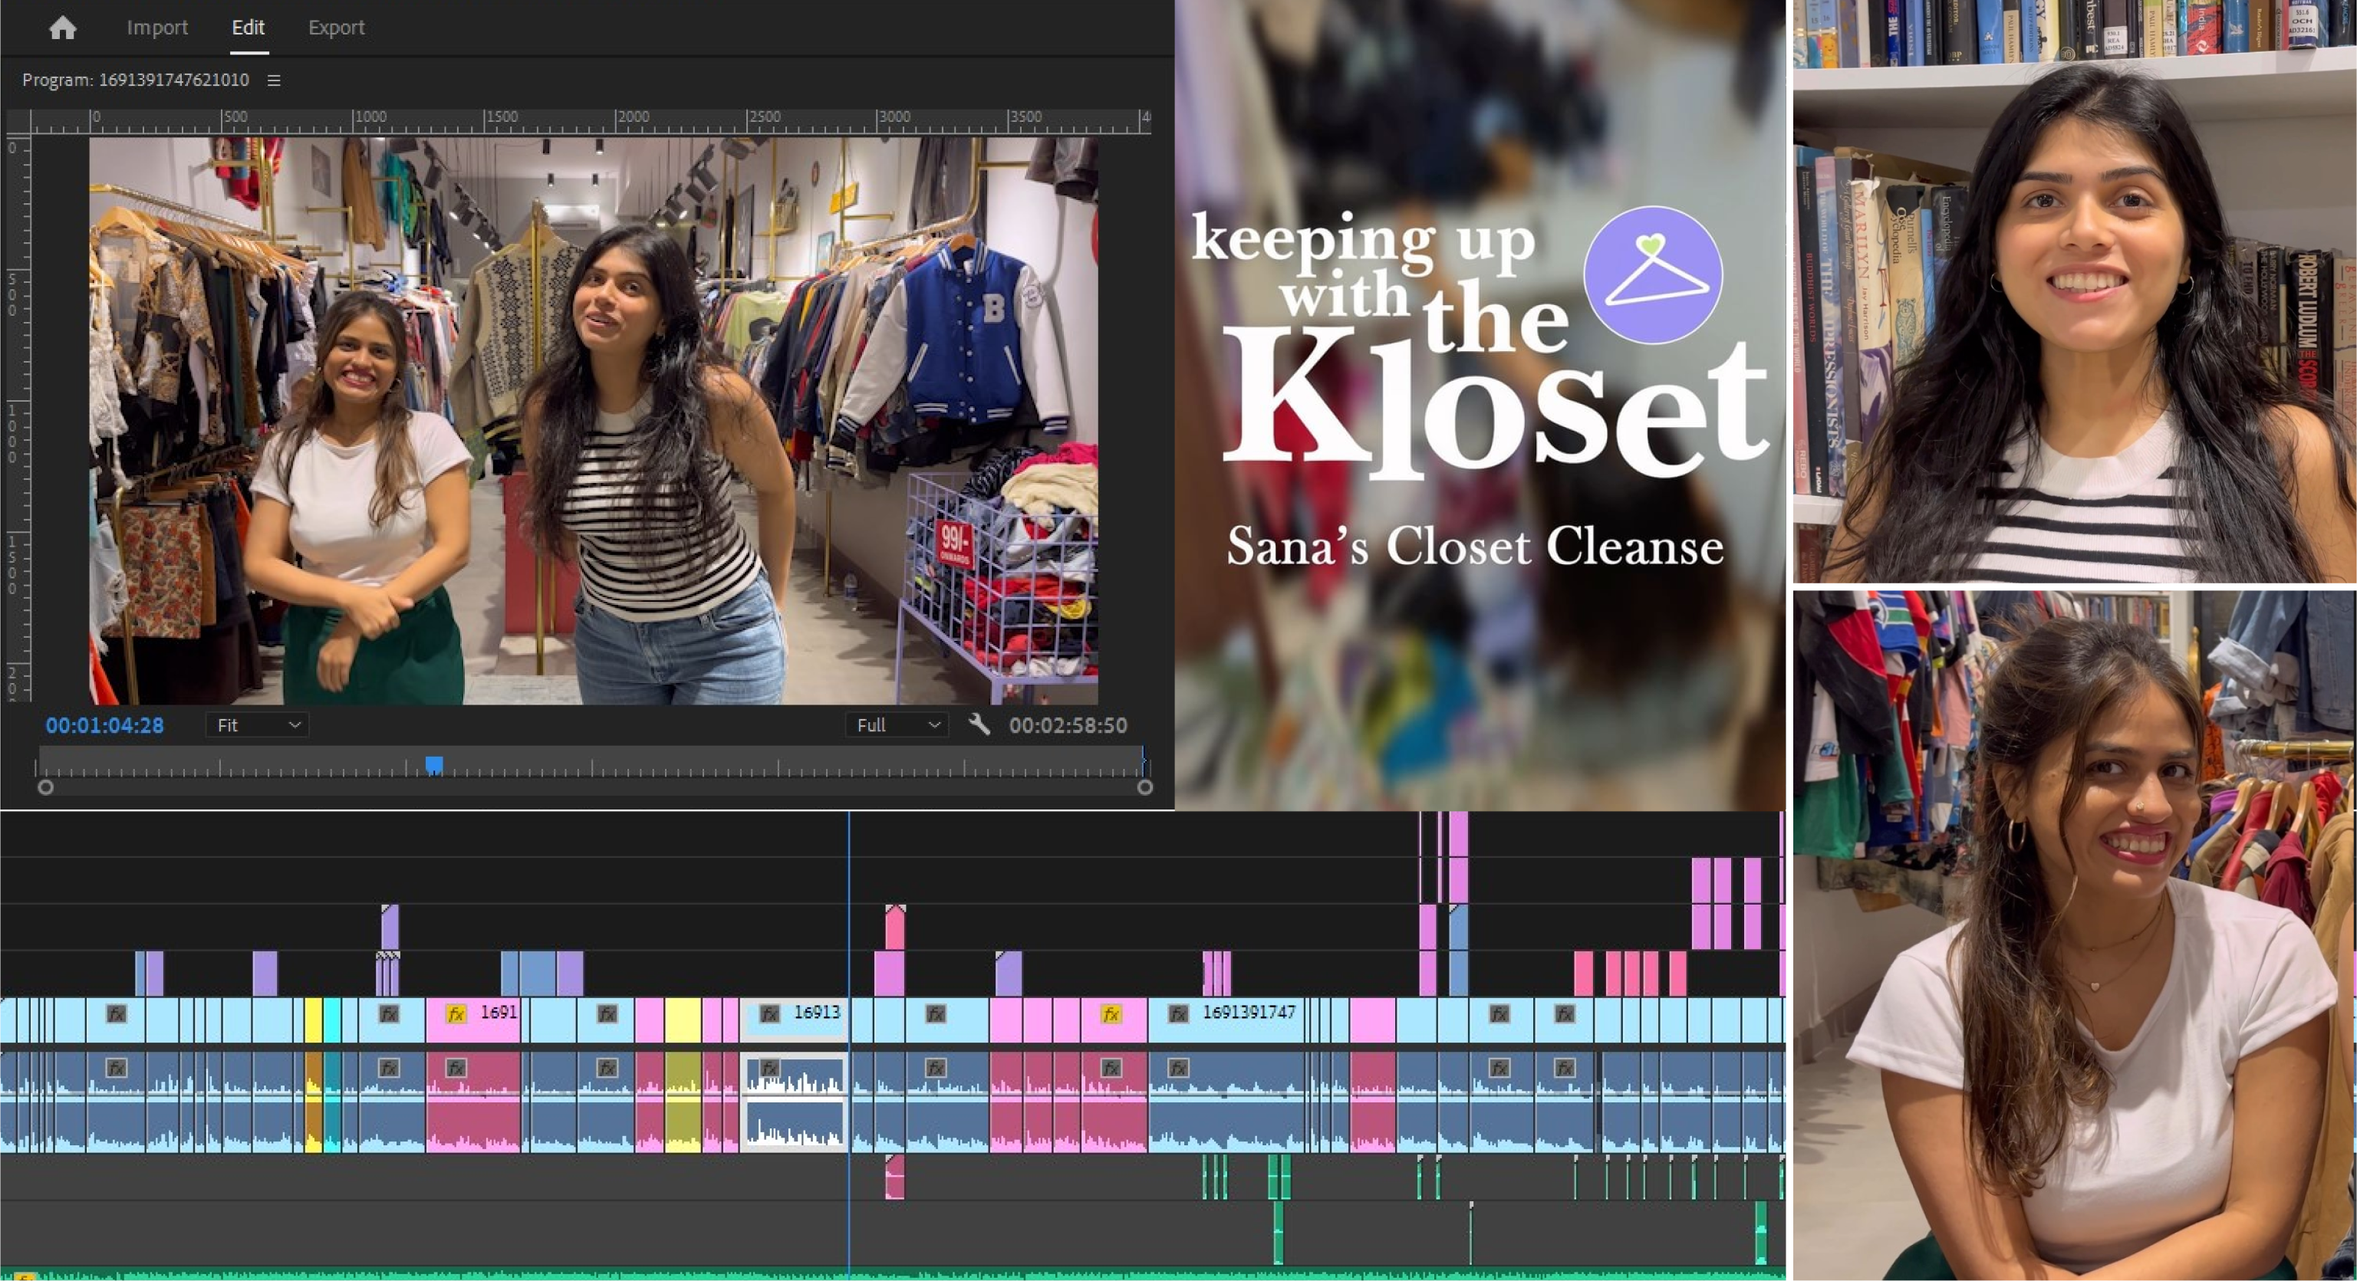Click the right zoom scroll bar handle circle

(1144, 787)
